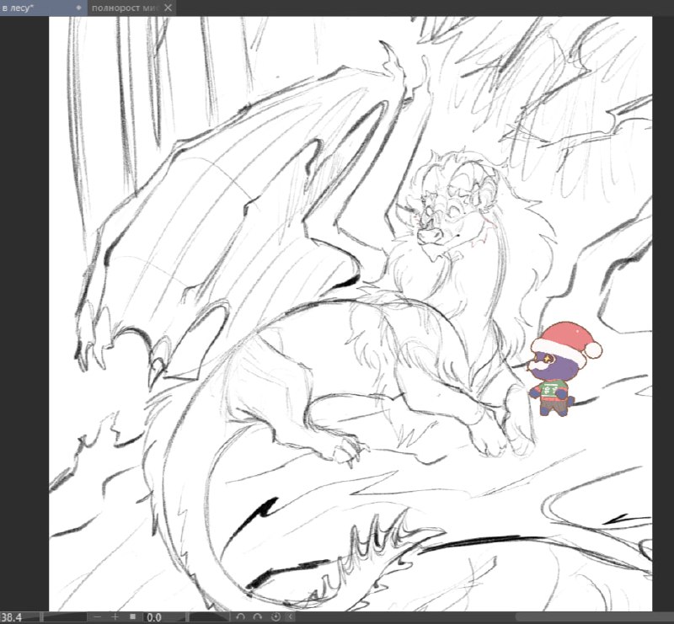This screenshot has width=674, height=624.
Task: Click the rotation slider track
Action: coord(209,617)
